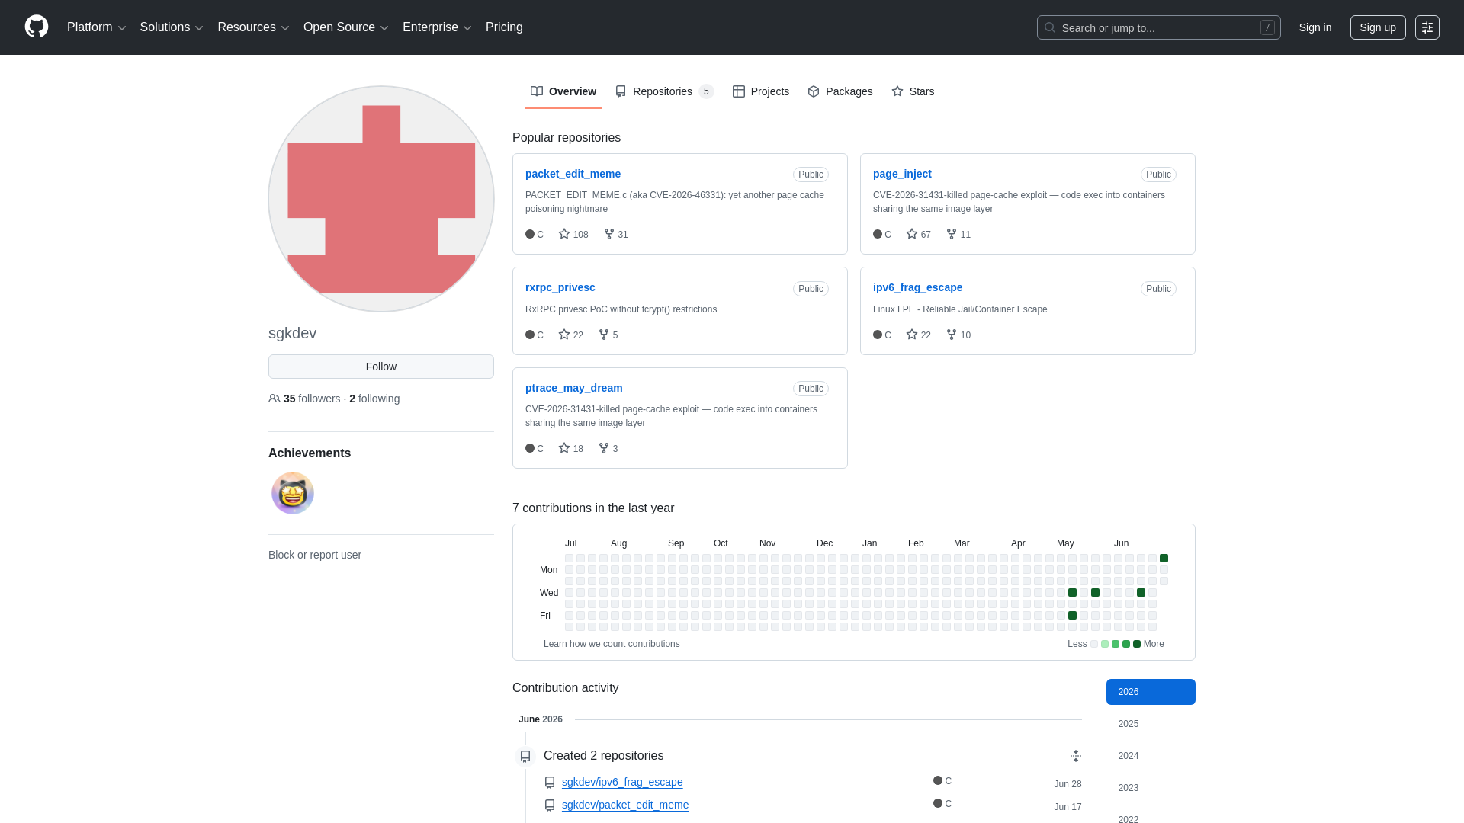Image resolution: width=1464 pixels, height=823 pixels.
Task: Click Block or report user
Action: 315,555
